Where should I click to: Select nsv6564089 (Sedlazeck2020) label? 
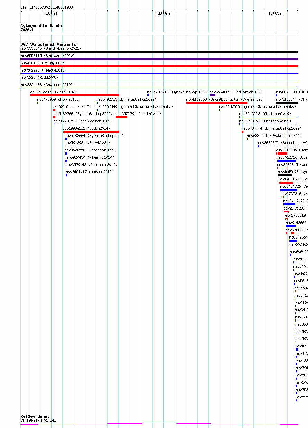[236, 92]
